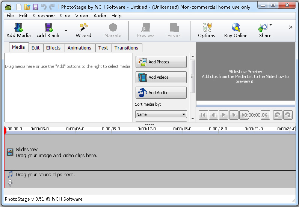
Task: Click the media panel scrollbar thumb
Action: point(192,76)
